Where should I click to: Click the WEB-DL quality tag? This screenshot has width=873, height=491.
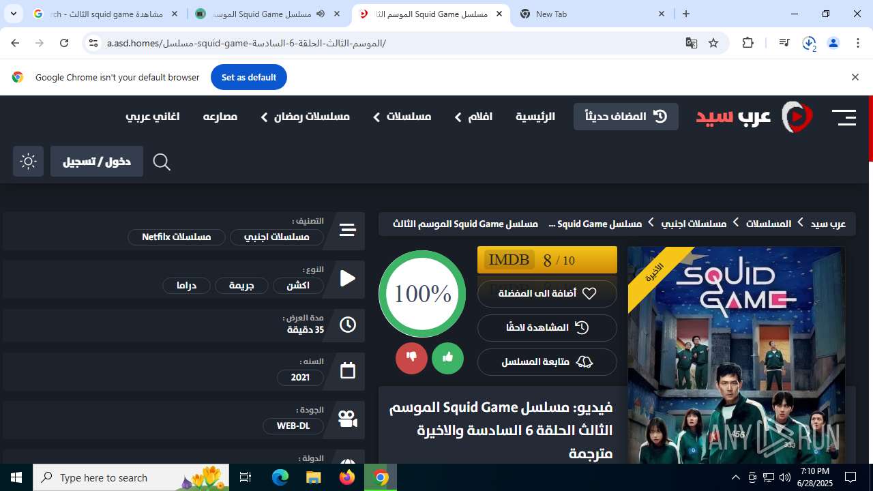(x=293, y=426)
